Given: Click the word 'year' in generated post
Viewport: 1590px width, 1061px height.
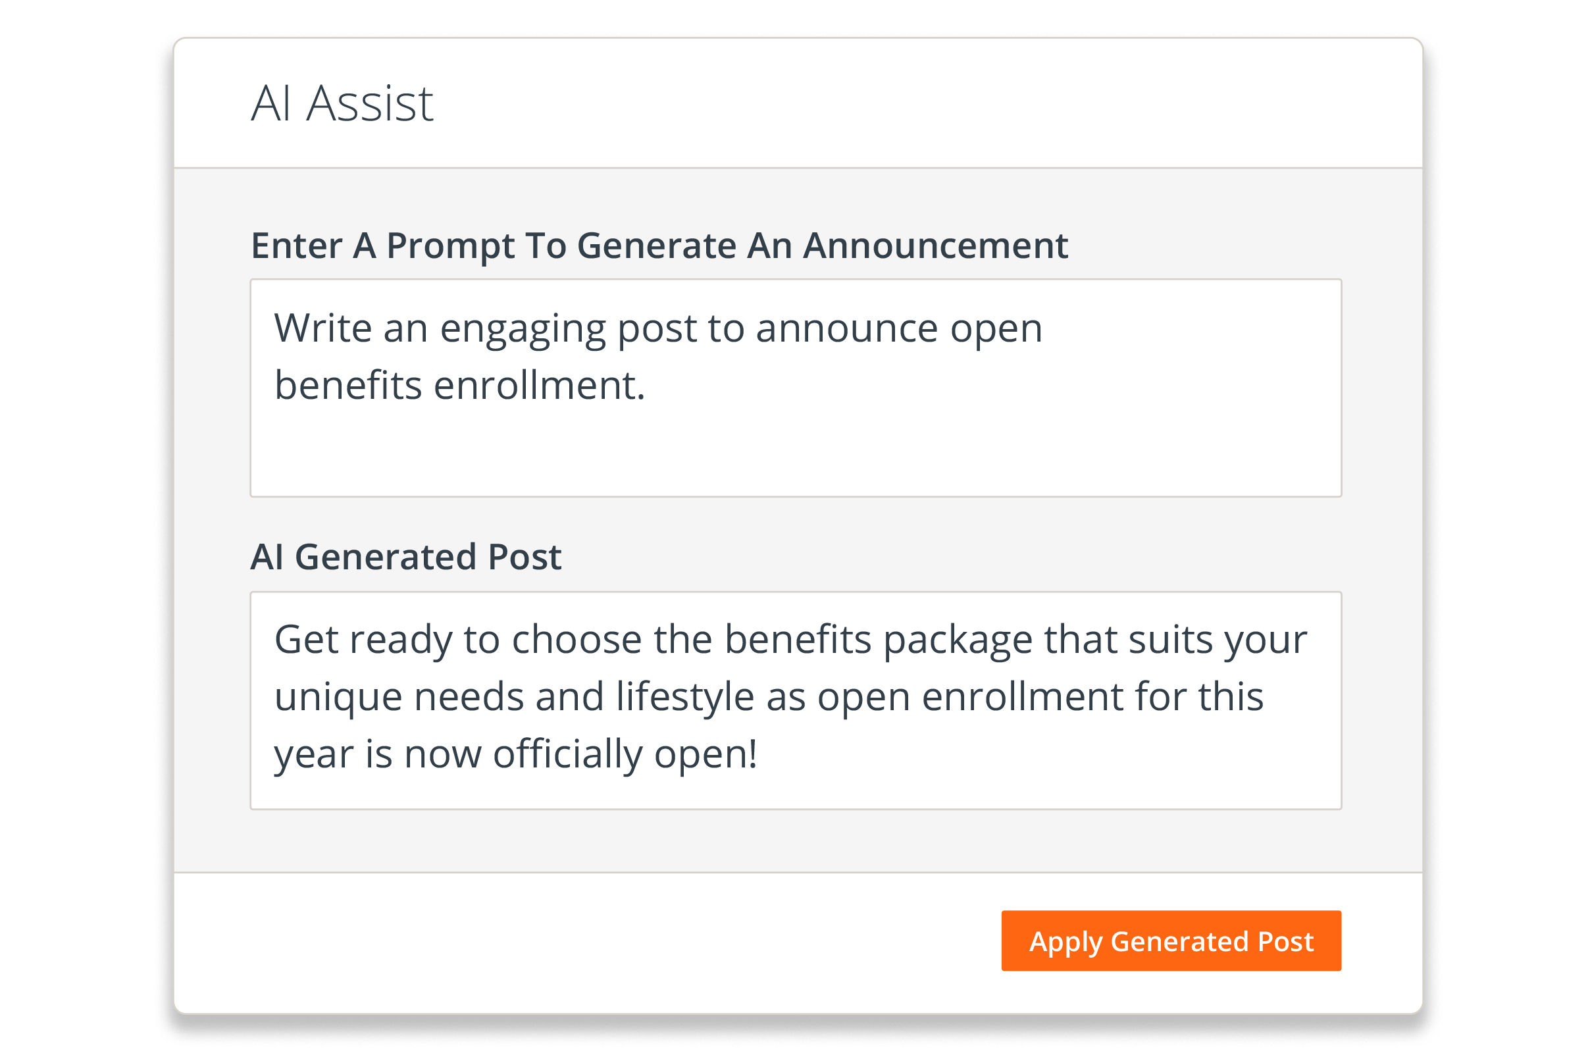Looking at the screenshot, I should [314, 756].
